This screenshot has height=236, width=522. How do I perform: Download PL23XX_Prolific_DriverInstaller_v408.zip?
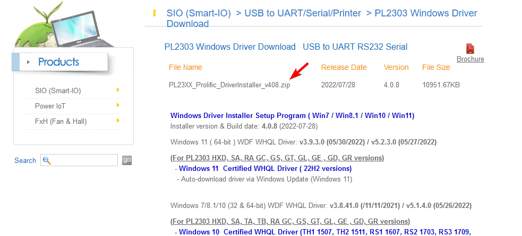click(229, 85)
